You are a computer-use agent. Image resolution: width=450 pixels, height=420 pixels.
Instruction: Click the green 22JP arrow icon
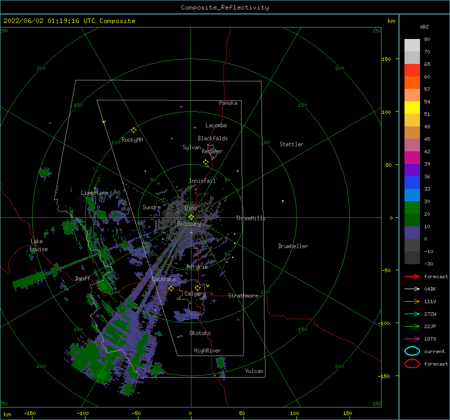click(x=412, y=326)
